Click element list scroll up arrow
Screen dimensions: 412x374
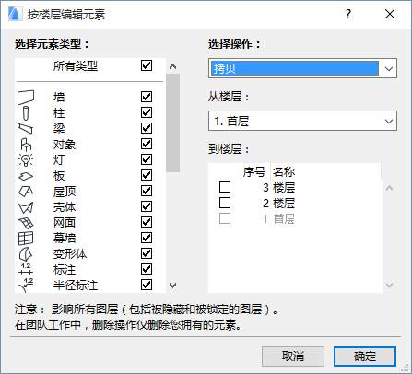173,66
